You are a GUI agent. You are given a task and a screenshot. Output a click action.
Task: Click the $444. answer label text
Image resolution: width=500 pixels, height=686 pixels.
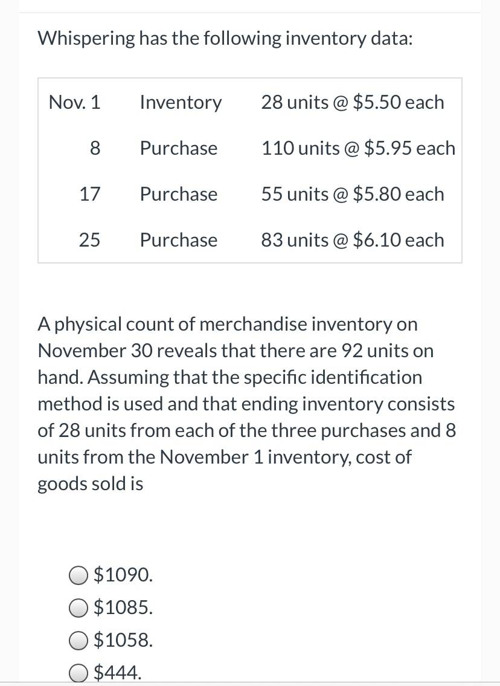click(118, 671)
